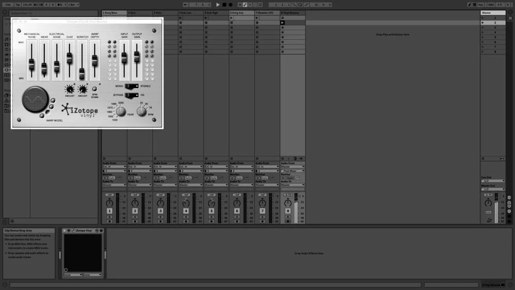The width and height of the screenshot is (515, 290).
Task: Select the 6 Korg Arp track header
Action: [x=242, y=13]
